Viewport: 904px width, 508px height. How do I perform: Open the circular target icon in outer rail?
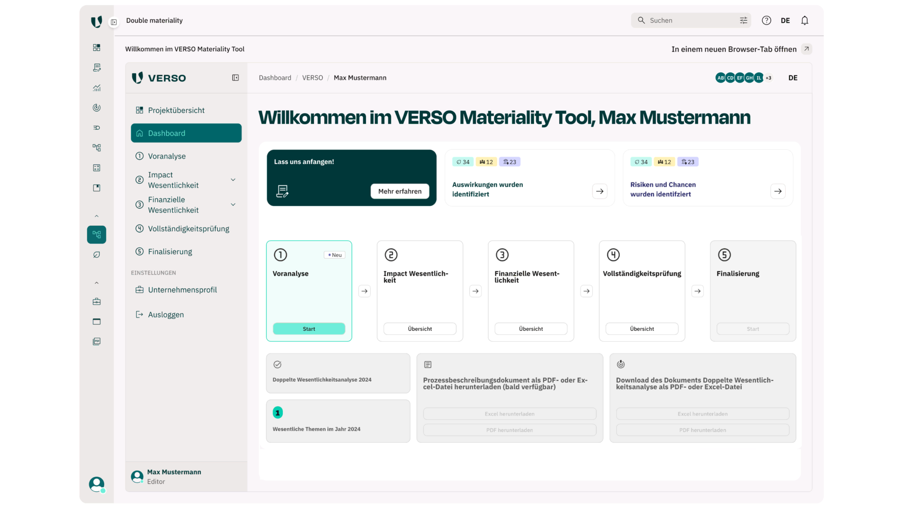pos(96,108)
